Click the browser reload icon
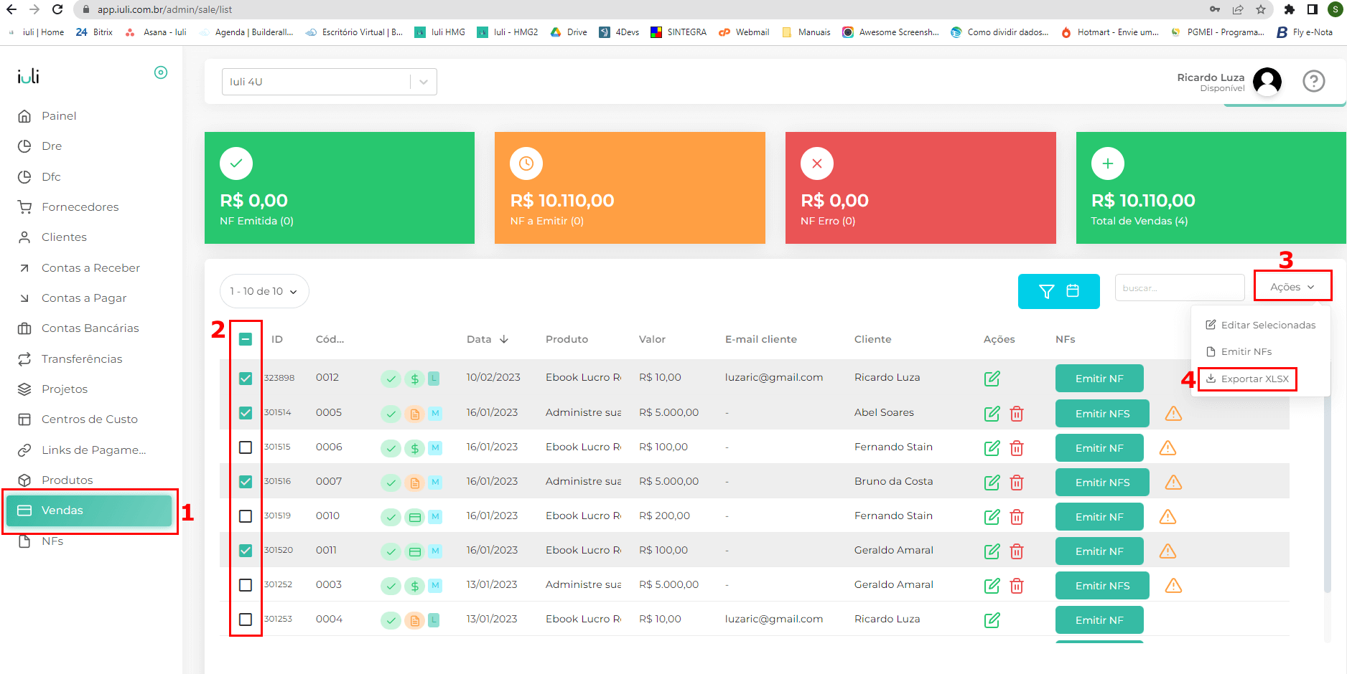Viewport: 1347px width, 674px height. (57, 9)
